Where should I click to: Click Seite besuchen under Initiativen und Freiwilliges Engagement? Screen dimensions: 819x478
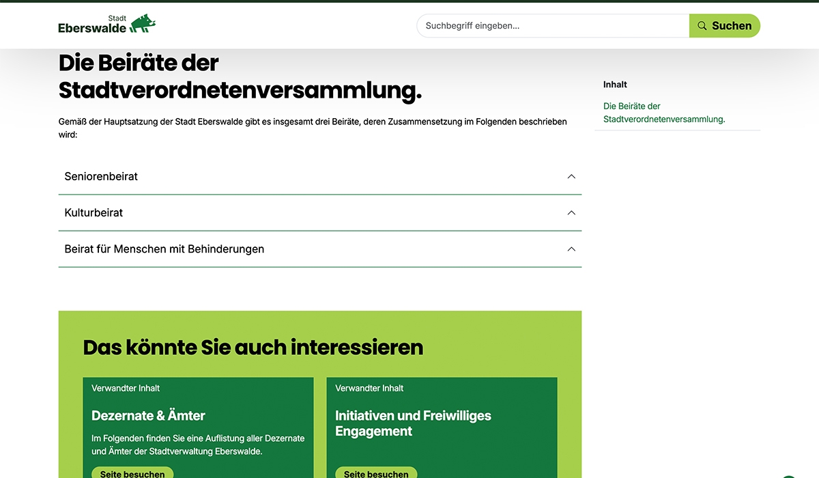click(x=376, y=473)
